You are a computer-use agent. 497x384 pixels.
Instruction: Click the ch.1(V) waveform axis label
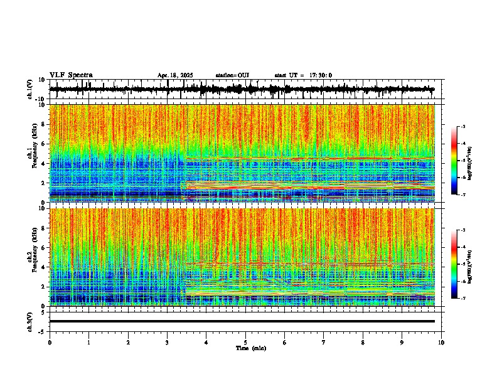(x=30, y=89)
